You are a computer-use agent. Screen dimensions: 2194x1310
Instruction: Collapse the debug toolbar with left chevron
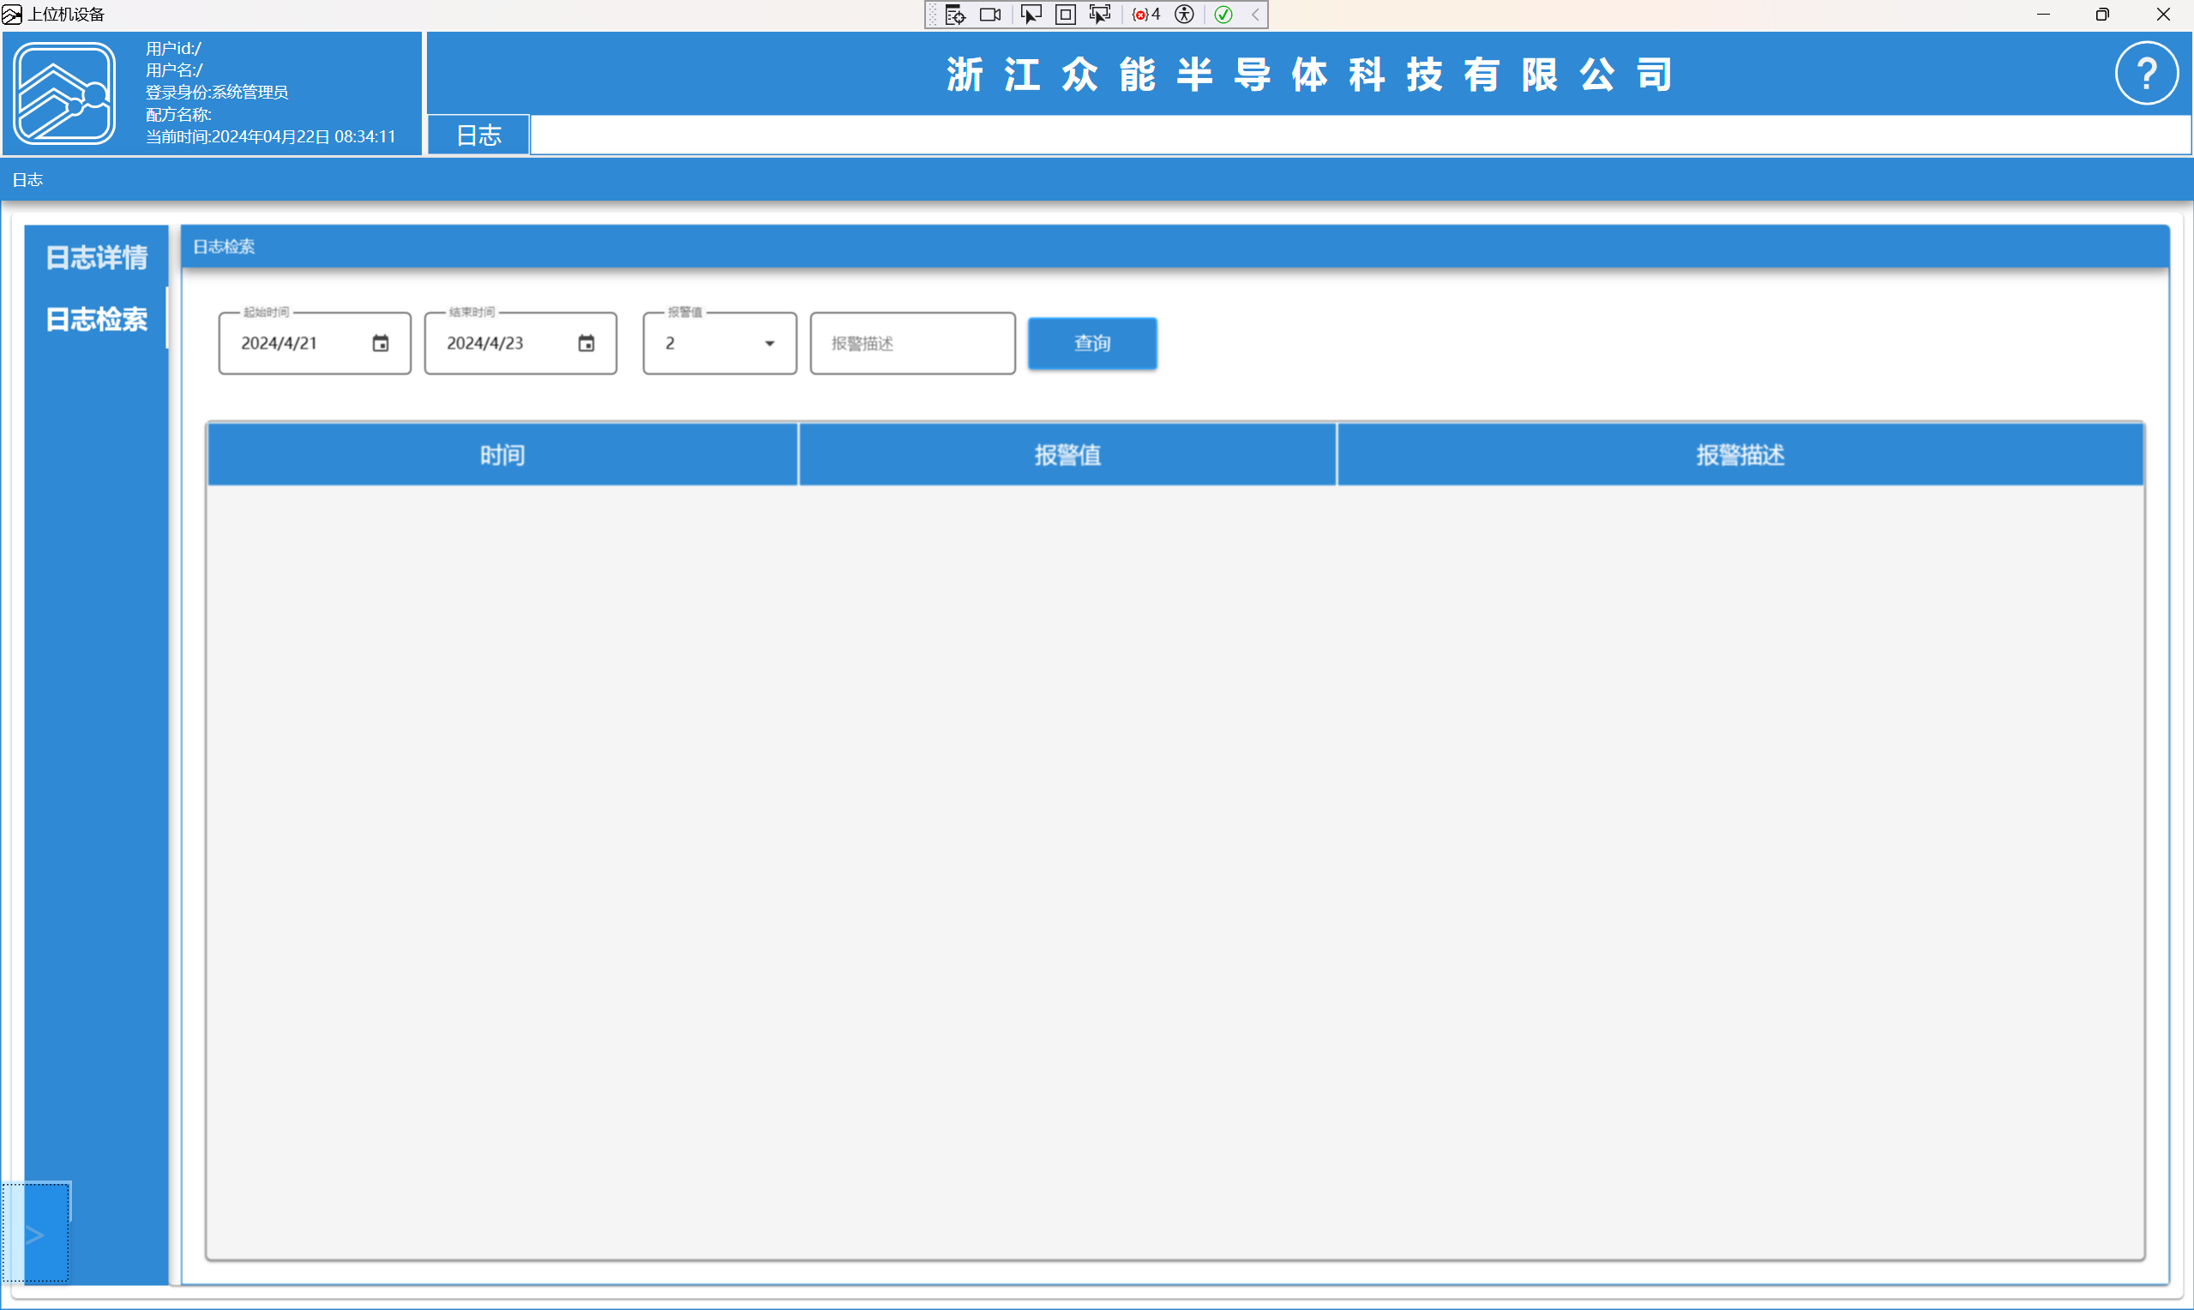tap(1255, 14)
